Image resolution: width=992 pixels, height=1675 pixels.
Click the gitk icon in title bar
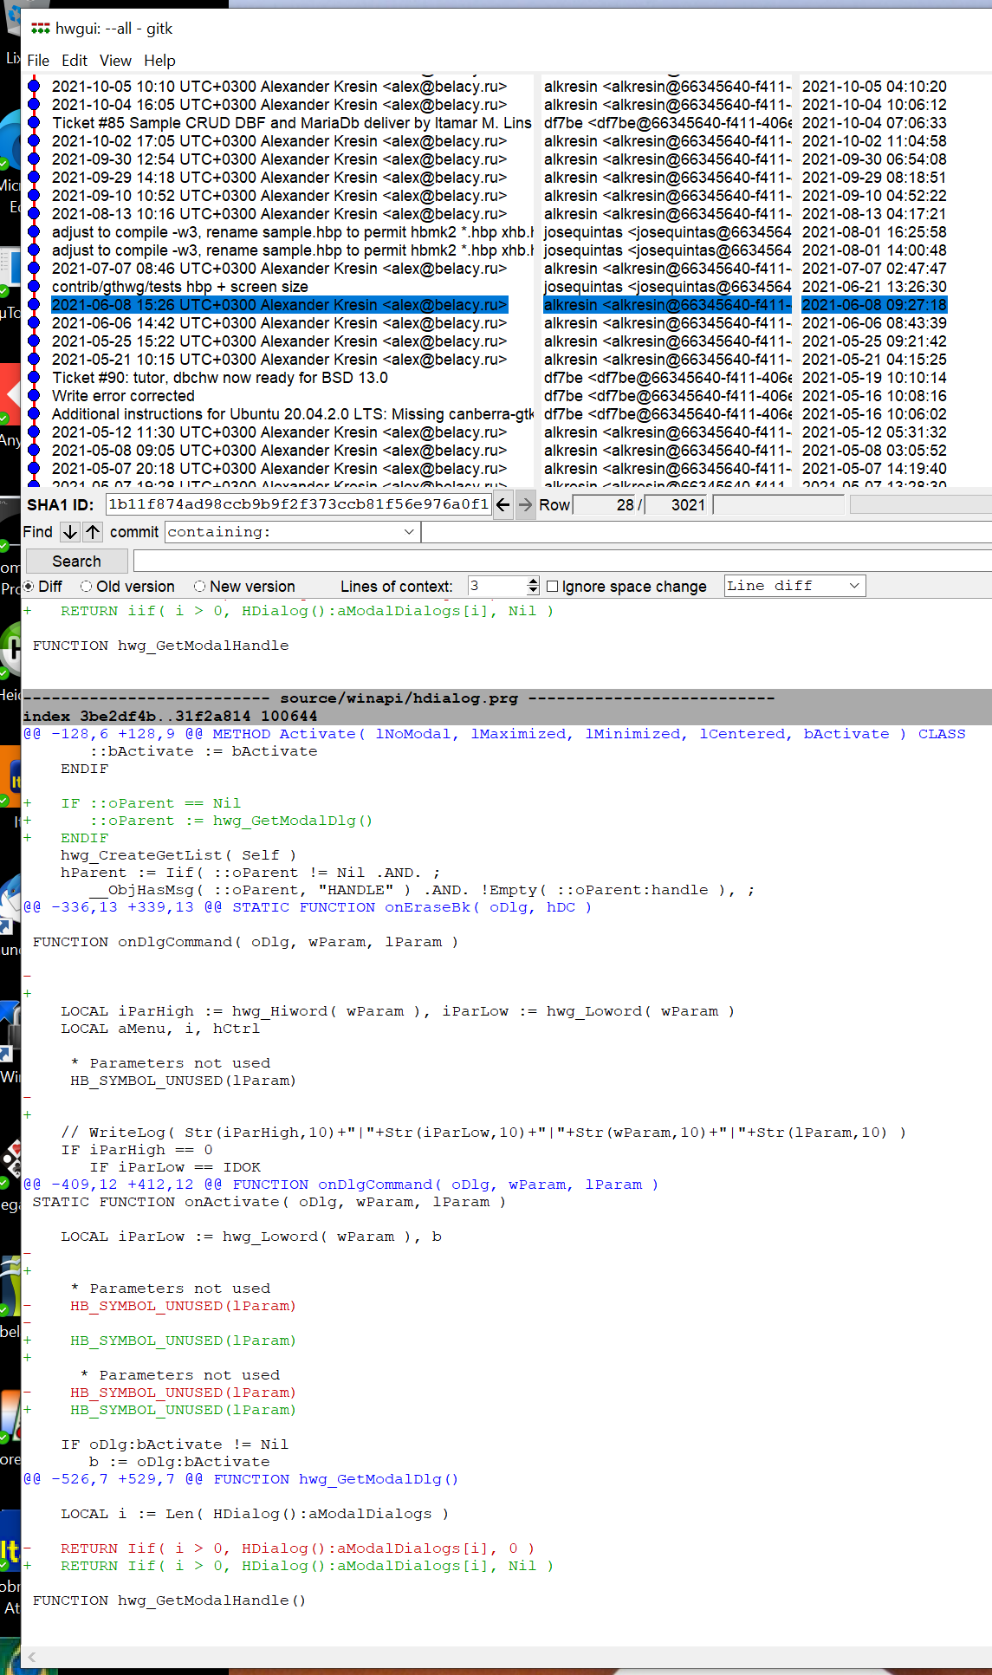(40, 29)
